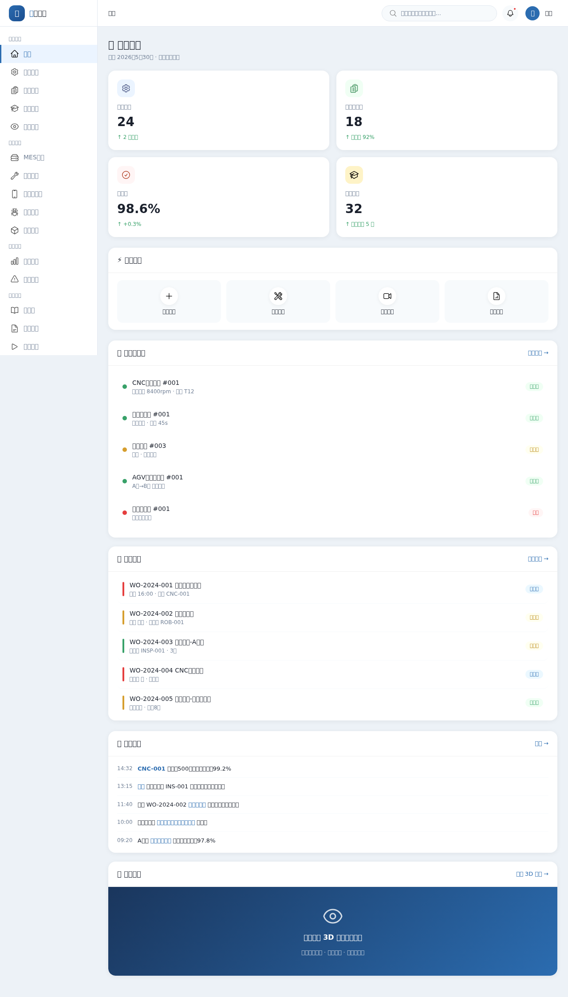Image resolution: width=568 pixels, height=997 pixels.
Task: Open work order WO-2024-004 CNC
Action: click(333, 674)
